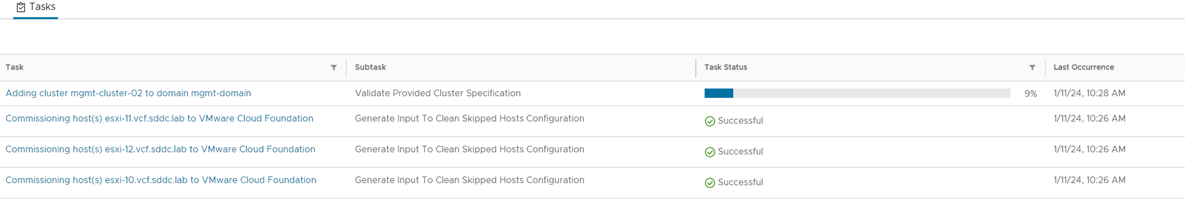Click the Task Status header label

pyautogui.click(x=725, y=67)
